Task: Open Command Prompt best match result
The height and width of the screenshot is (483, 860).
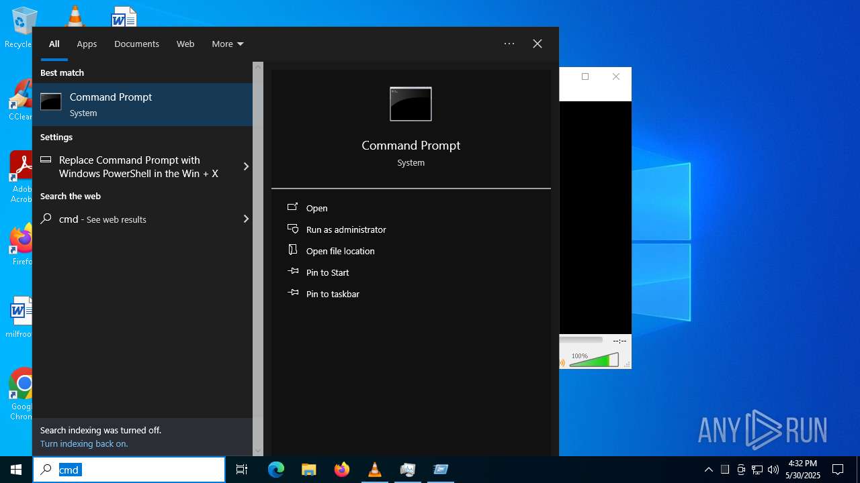Action: (x=142, y=105)
